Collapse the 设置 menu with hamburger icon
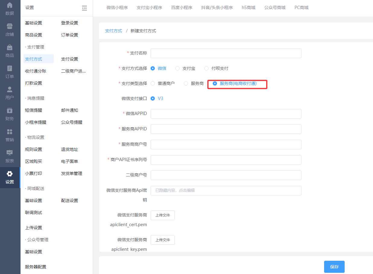The width and height of the screenshot is (373, 274). coord(84,8)
